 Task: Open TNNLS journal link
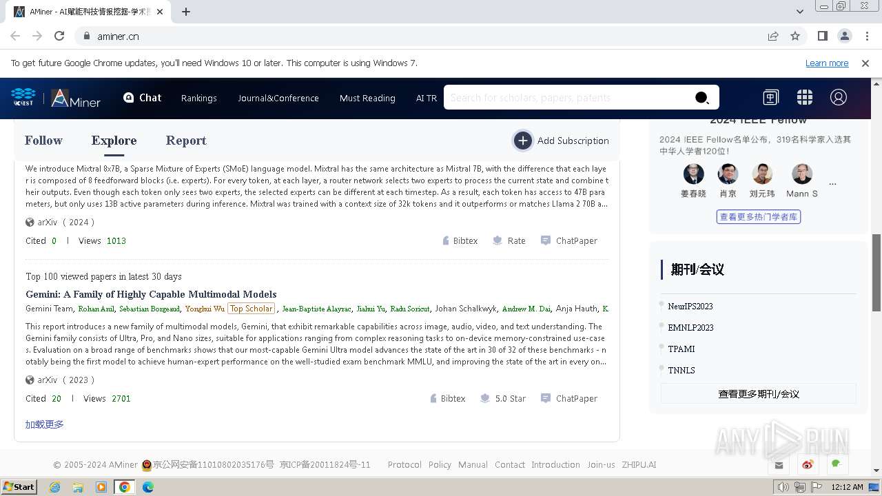(681, 370)
